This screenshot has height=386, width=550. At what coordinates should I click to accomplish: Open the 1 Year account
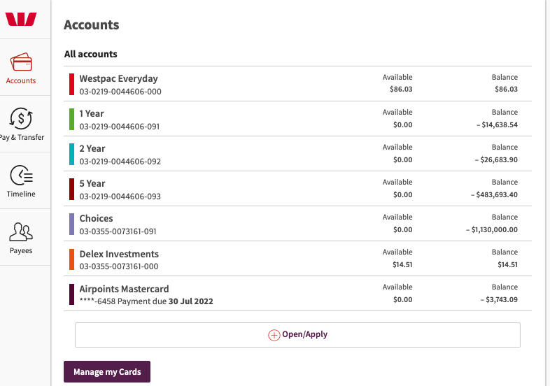click(x=92, y=114)
